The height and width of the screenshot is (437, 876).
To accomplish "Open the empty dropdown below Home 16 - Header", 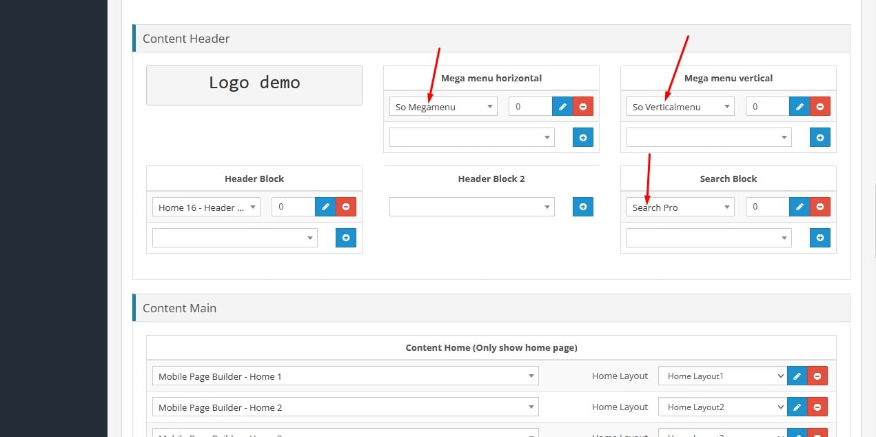I will 235,238.
